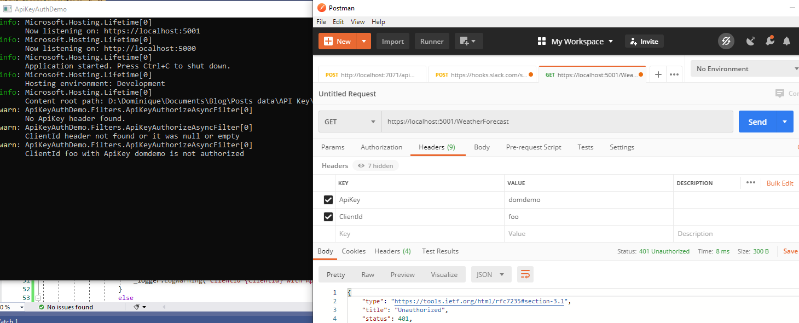This screenshot has height=323, width=799.
Task: Open the Postman File menu
Action: pyautogui.click(x=321, y=22)
